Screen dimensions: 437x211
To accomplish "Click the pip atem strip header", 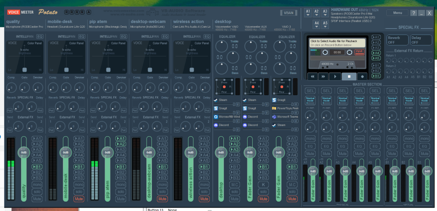I will coord(98,21).
